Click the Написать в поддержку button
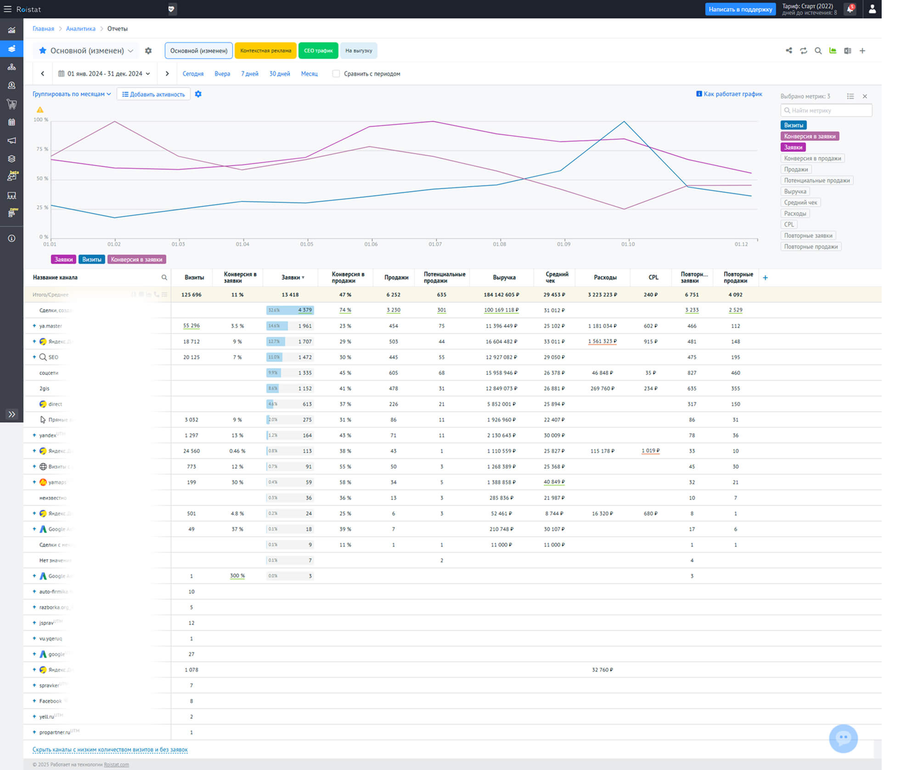 740,9
